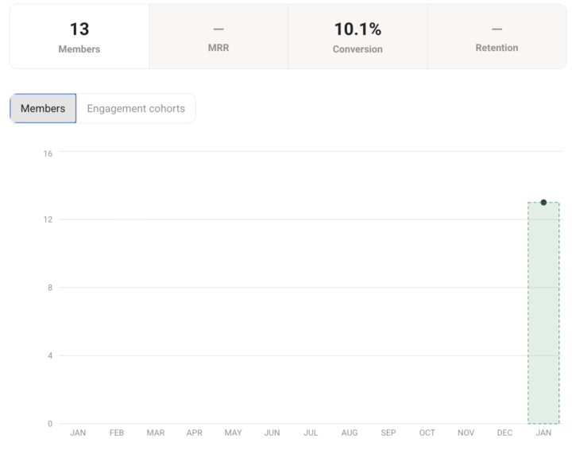Click the FEB label on the x-axis

click(117, 433)
